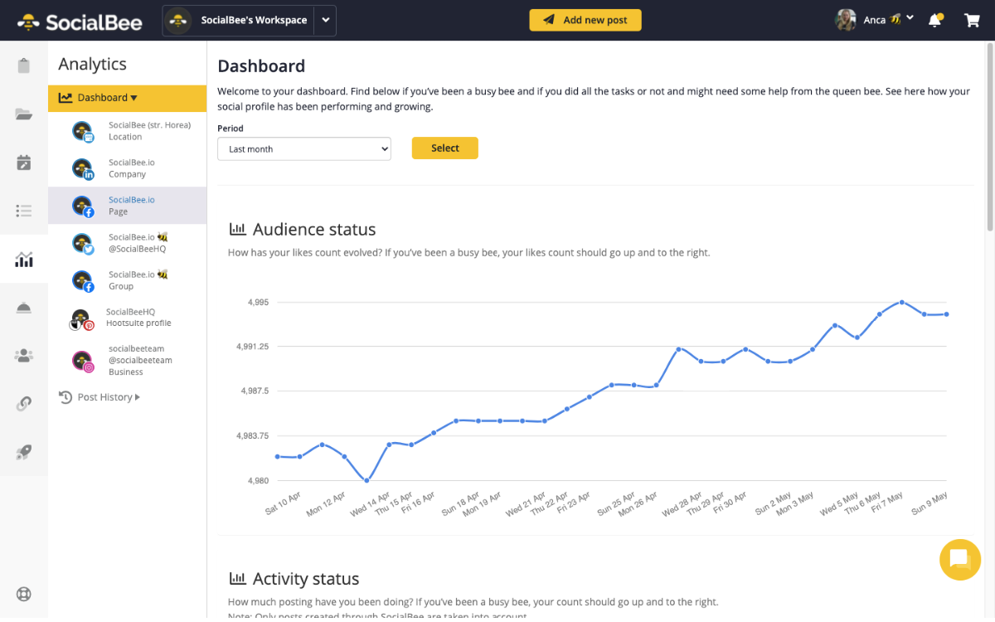The width and height of the screenshot is (995, 622).
Task: Expand the Anca user menu chevron
Action: point(910,17)
